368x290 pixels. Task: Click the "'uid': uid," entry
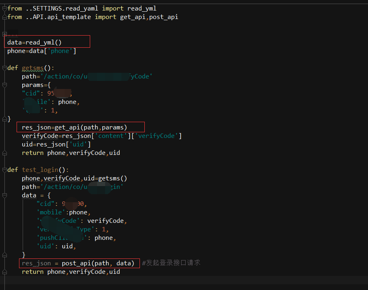tap(56, 246)
